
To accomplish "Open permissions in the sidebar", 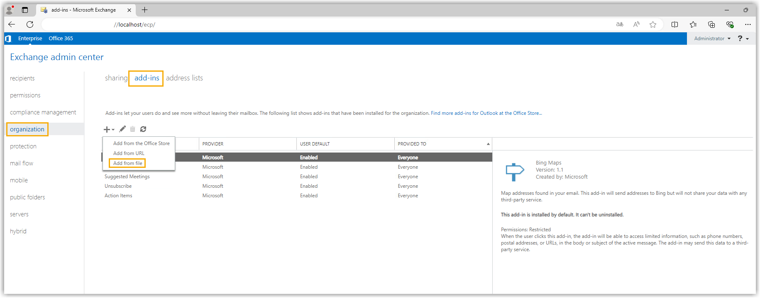I will click(x=25, y=95).
